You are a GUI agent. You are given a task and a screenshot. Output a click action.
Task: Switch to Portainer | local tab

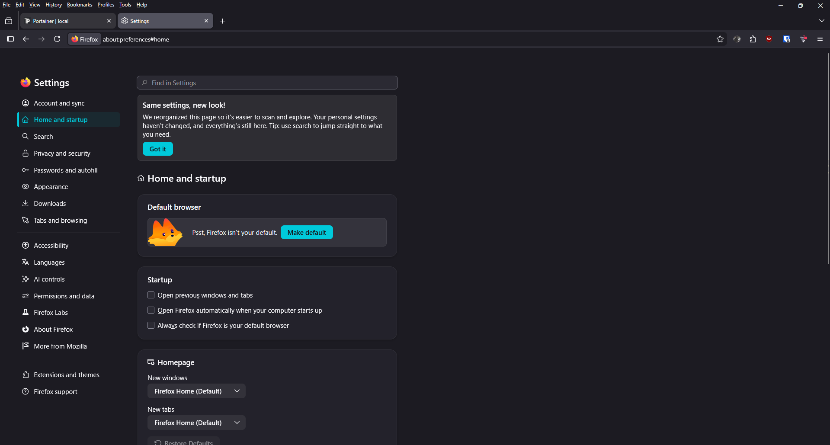(67, 21)
